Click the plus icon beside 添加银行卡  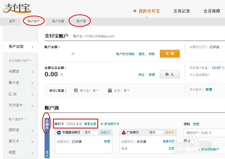[102, 124]
